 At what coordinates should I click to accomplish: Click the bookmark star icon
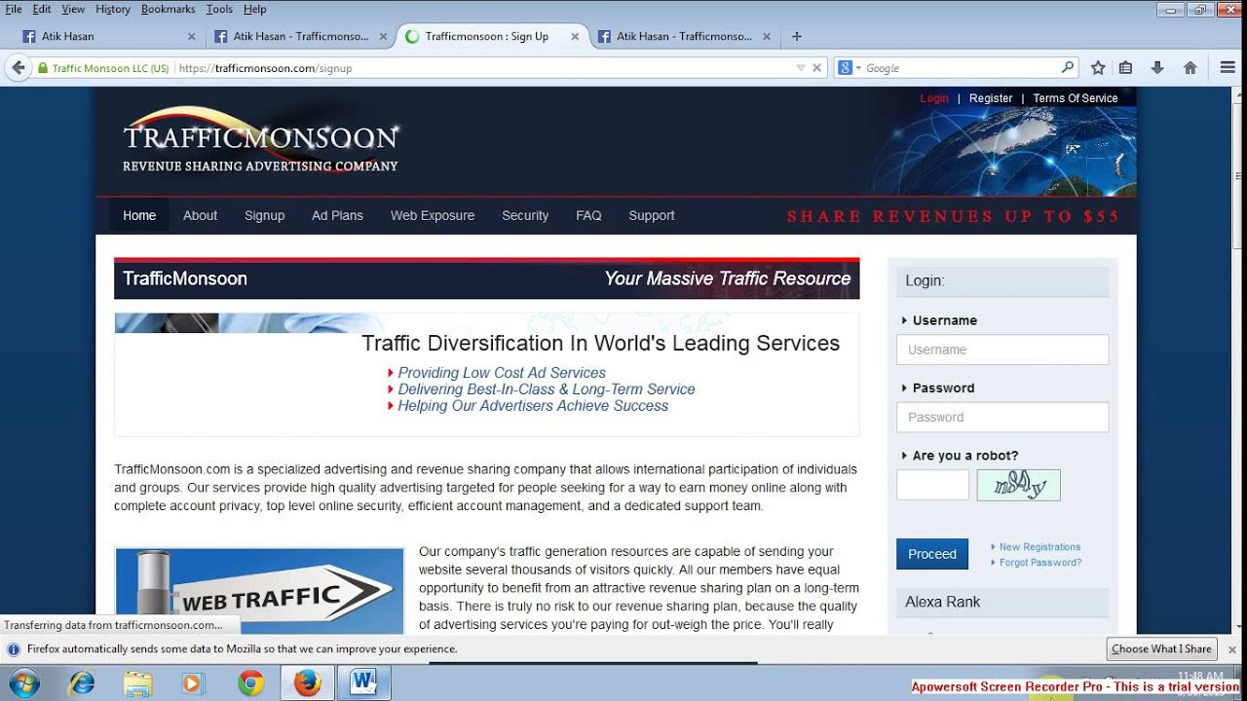pos(1098,68)
